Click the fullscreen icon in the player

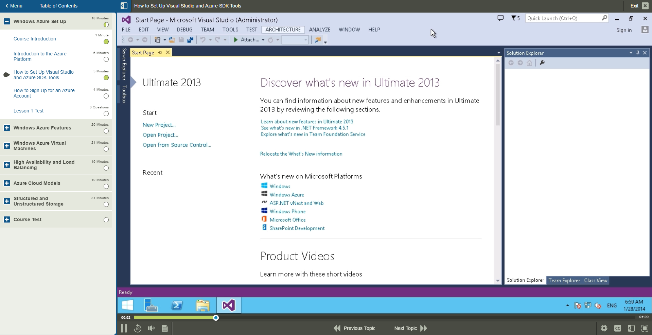pyautogui.click(x=645, y=328)
